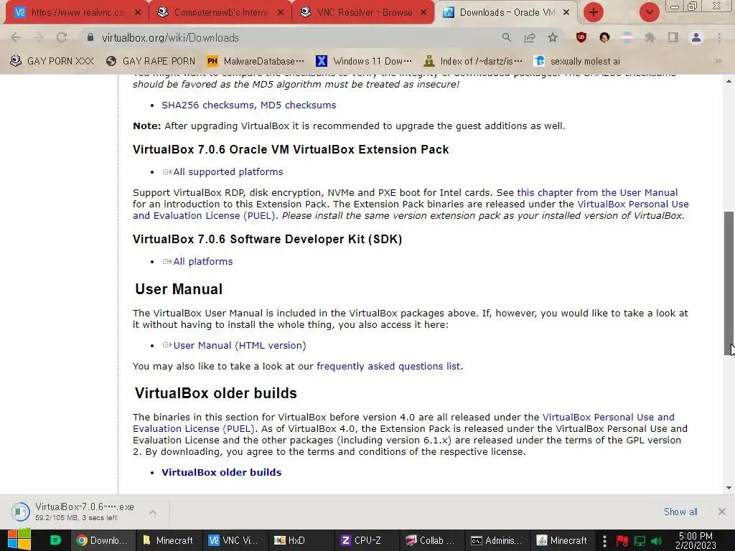
Task: Close the VNC Resolver tab
Action: (x=423, y=12)
